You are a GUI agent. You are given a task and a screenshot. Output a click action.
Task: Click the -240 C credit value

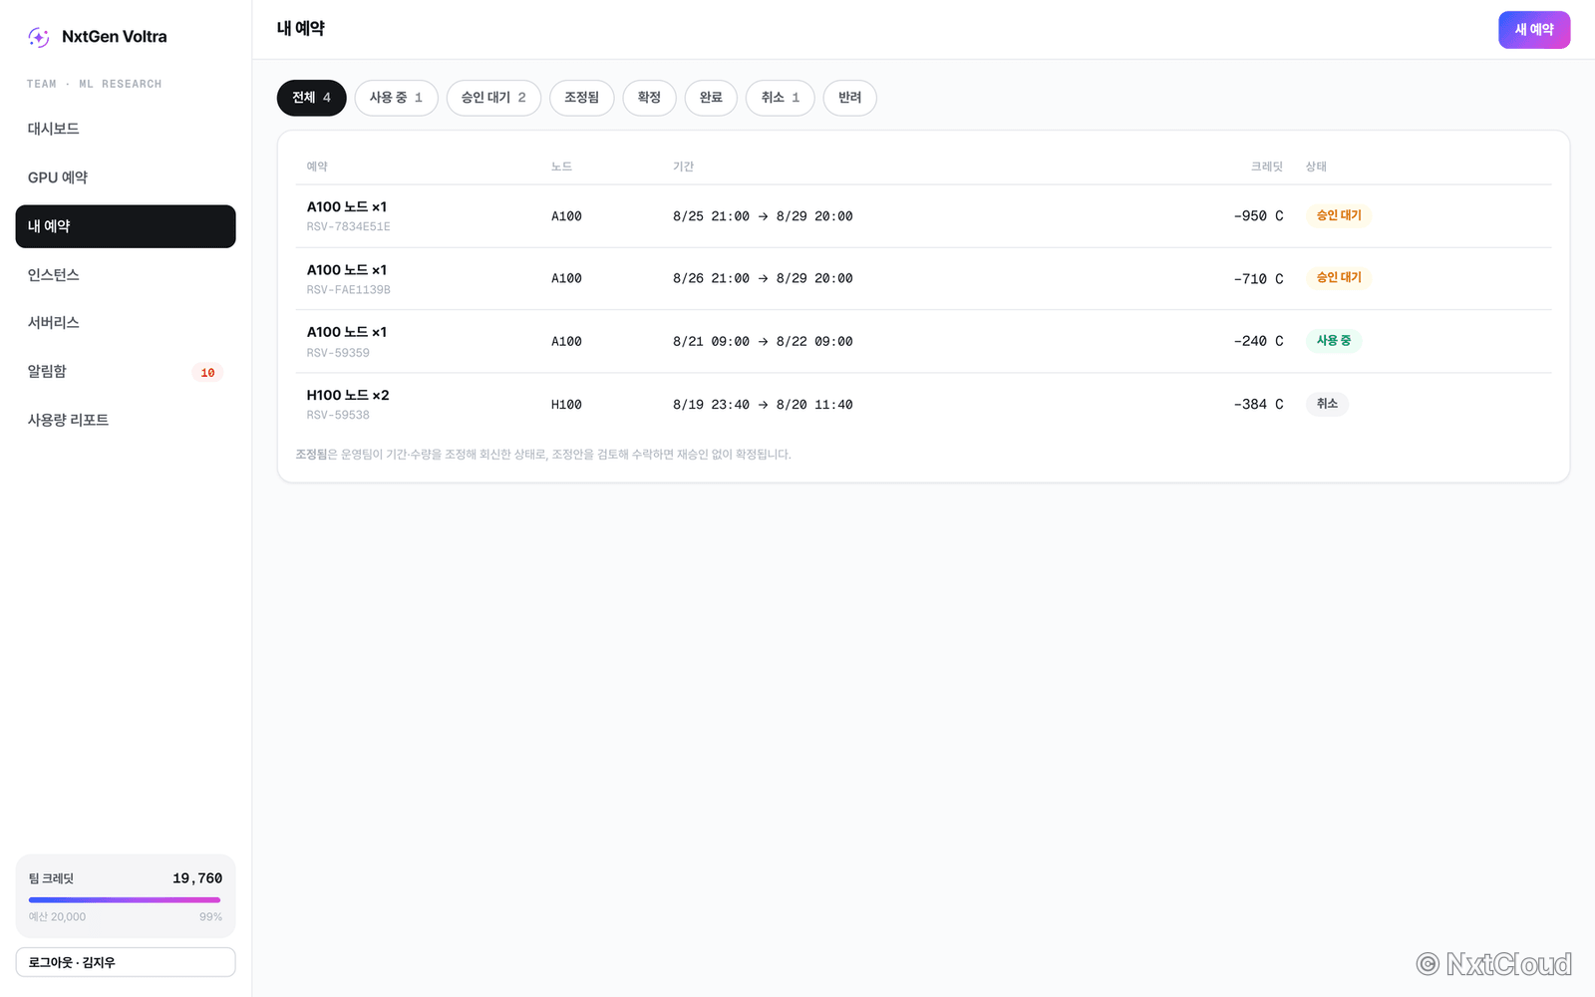(x=1258, y=341)
